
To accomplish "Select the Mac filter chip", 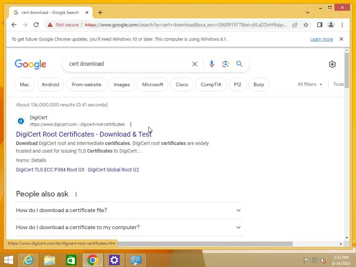I will click(25, 84).
